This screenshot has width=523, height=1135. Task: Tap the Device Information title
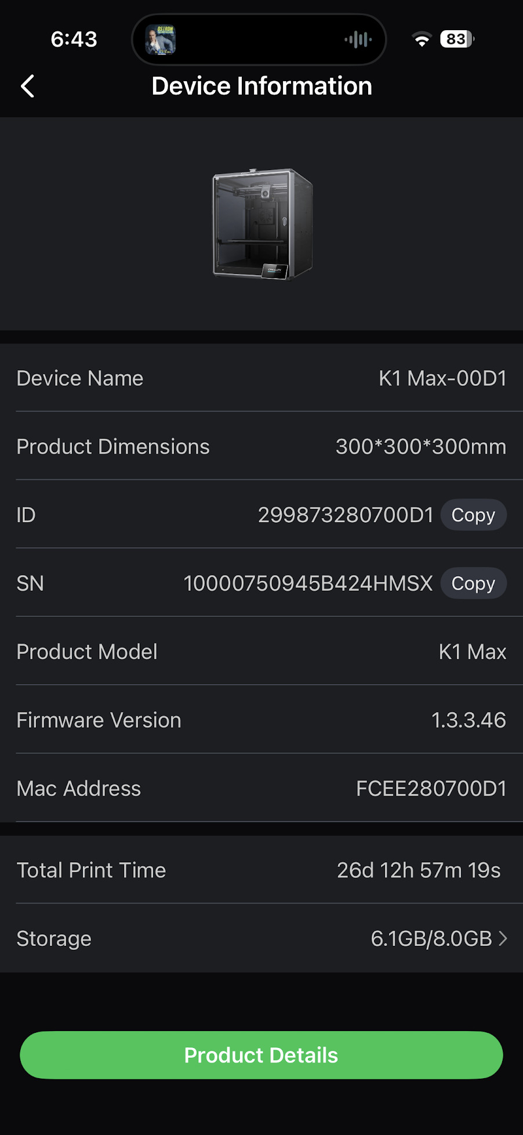pos(261,86)
